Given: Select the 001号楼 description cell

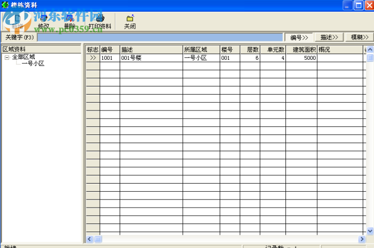Looking at the screenshot, I should point(151,58).
